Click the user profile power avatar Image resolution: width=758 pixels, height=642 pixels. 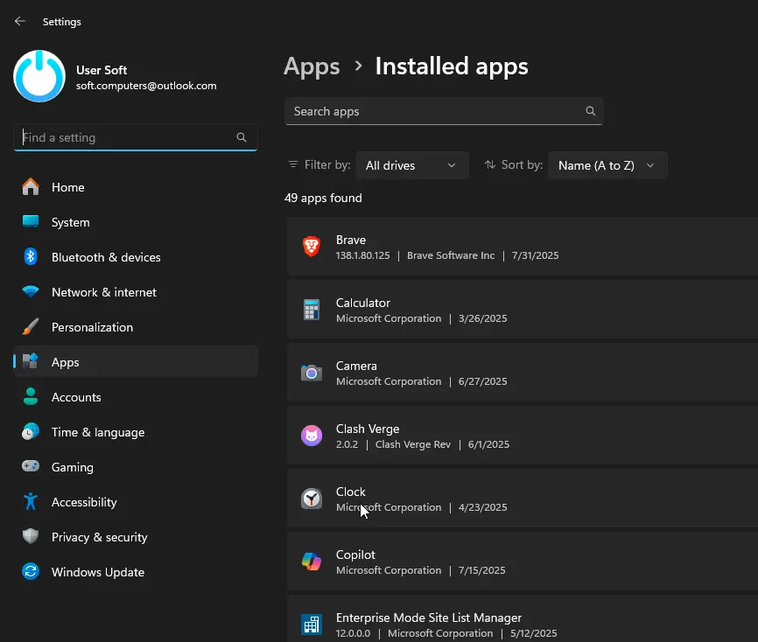[x=39, y=76]
